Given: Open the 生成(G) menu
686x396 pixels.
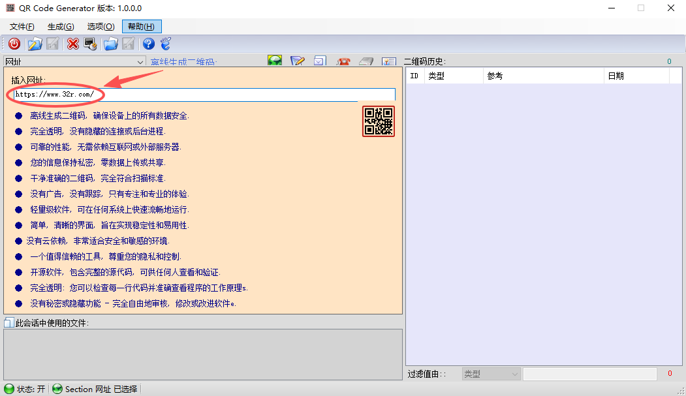Looking at the screenshot, I should click(x=61, y=27).
